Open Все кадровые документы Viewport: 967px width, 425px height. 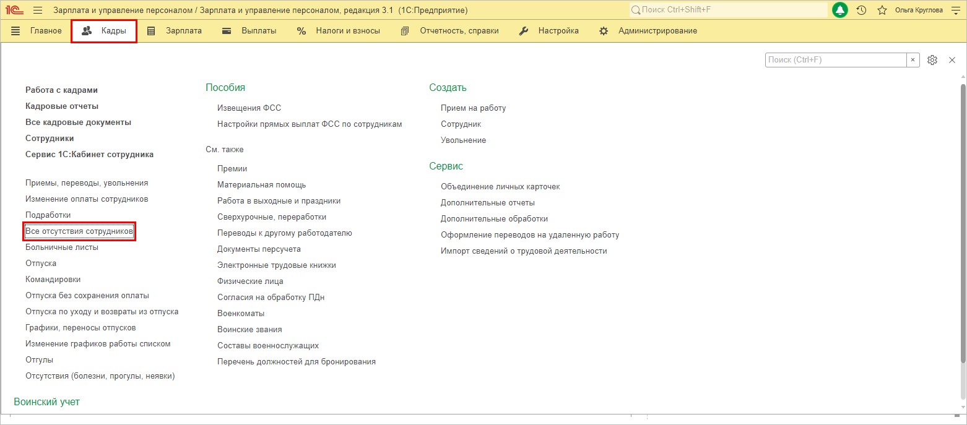click(78, 122)
